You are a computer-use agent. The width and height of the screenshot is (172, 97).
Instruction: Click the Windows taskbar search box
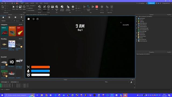click(x=20, y=95)
